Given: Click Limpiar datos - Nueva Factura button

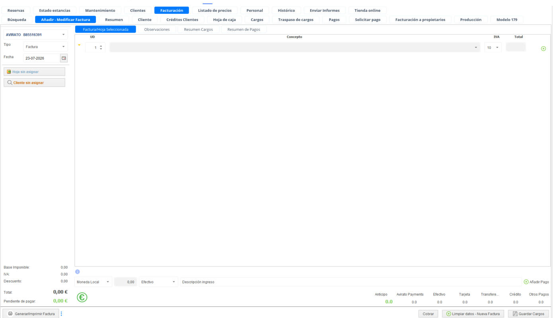Looking at the screenshot, I should [x=473, y=314].
